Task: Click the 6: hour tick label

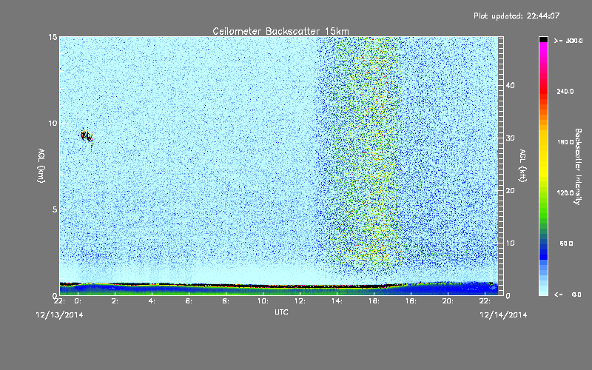Action: (x=189, y=301)
